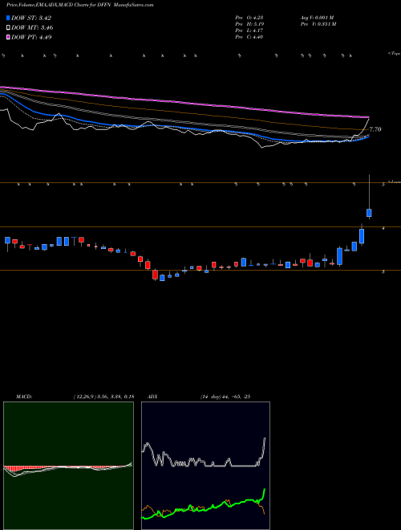Click the 'Pre L: 4.17' value
This screenshot has height=530, width=401.
point(249,31)
